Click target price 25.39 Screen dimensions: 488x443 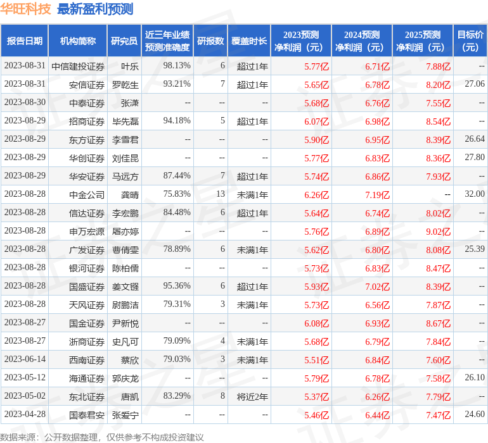click(475, 249)
